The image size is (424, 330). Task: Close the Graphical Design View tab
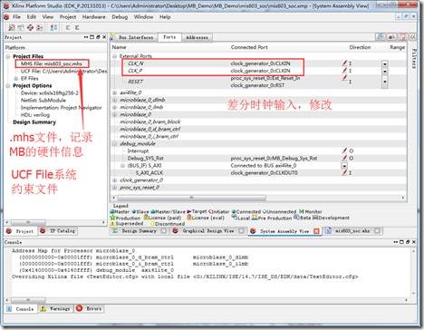coord(241,231)
